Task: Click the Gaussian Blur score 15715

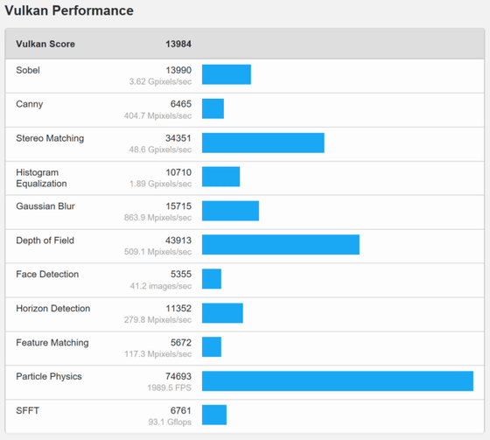Action: coord(178,206)
